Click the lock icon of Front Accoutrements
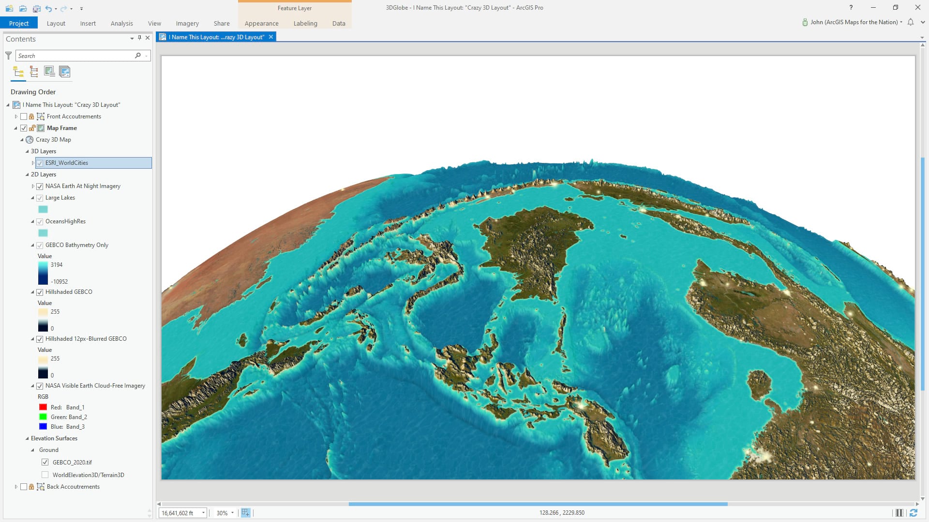Image resolution: width=929 pixels, height=522 pixels. pyautogui.click(x=31, y=116)
